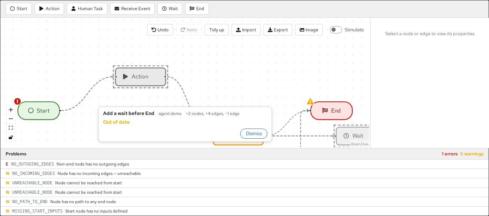489x216 pixels.
Task: Click the red error badge on Start node
Action: 17,101
